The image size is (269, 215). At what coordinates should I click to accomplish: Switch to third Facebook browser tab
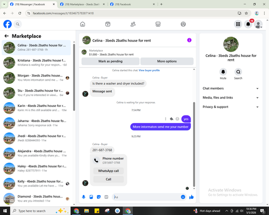pyautogui.click(x=132, y=4)
